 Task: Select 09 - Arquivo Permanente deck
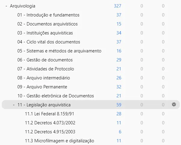(x=42, y=87)
